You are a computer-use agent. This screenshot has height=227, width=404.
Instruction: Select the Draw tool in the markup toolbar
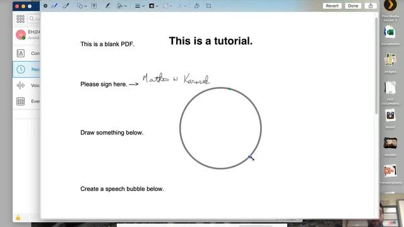(x=66, y=6)
